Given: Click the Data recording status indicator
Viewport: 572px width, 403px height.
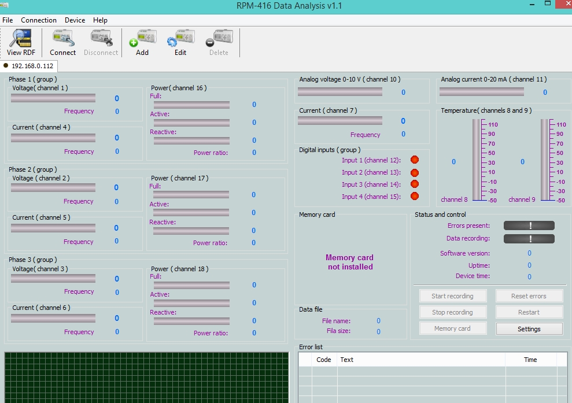Looking at the screenshot, I should coord(529,239).
